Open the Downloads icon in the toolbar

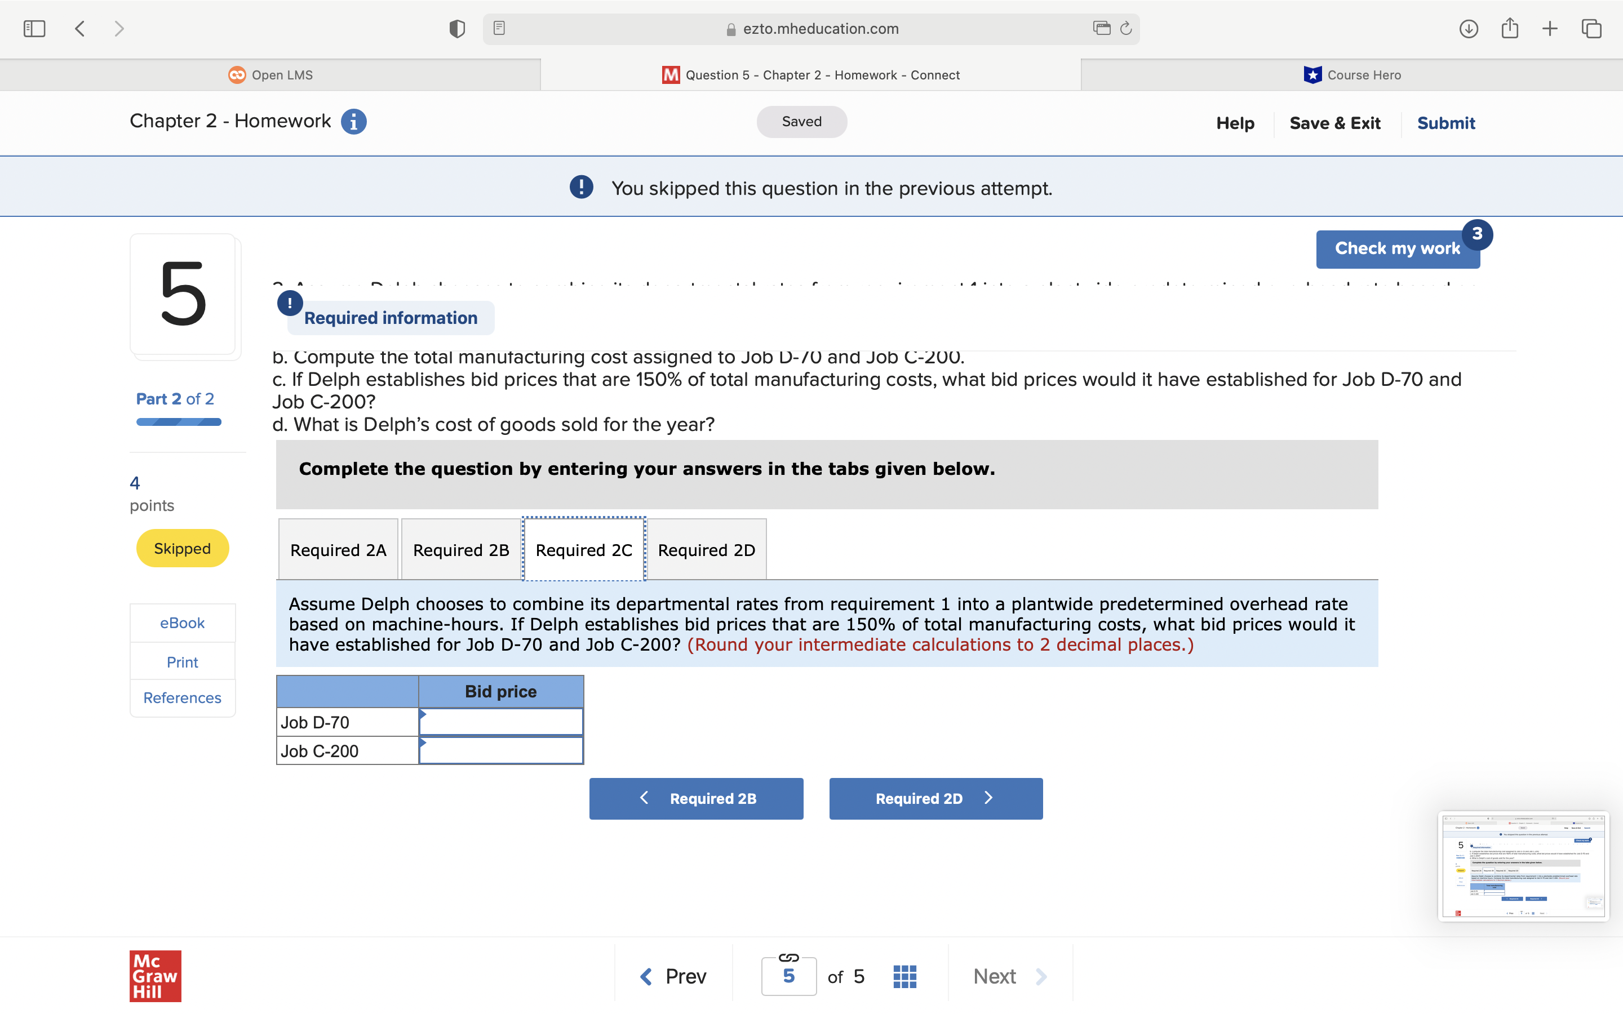(x=1468, y=28)
